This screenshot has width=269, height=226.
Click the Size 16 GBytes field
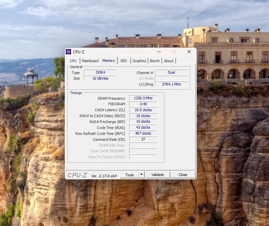100,78
